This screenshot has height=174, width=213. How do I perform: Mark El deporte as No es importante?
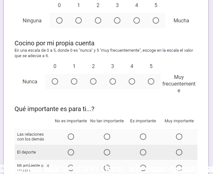tap(71, 152)
